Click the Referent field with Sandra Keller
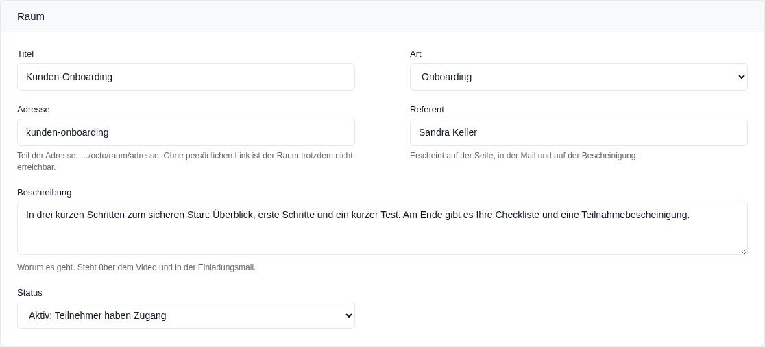The width and height of the screenshot is (765, 347). point(579,132)
